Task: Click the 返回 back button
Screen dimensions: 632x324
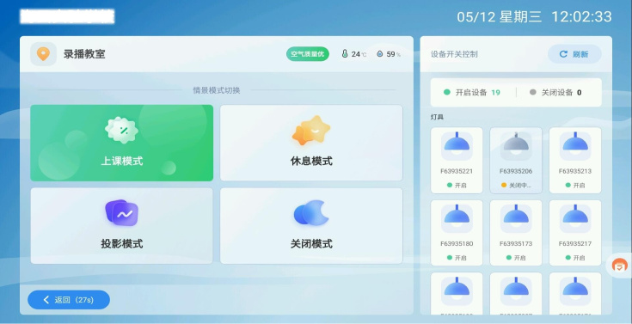Action: point(69,300)
